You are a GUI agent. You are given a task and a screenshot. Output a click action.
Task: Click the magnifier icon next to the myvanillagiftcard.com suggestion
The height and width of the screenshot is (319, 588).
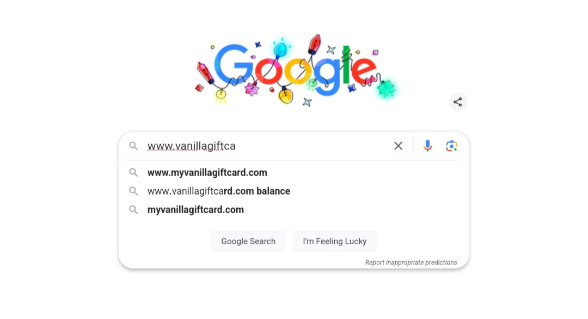pyautogui.click(x=133, y=209)
